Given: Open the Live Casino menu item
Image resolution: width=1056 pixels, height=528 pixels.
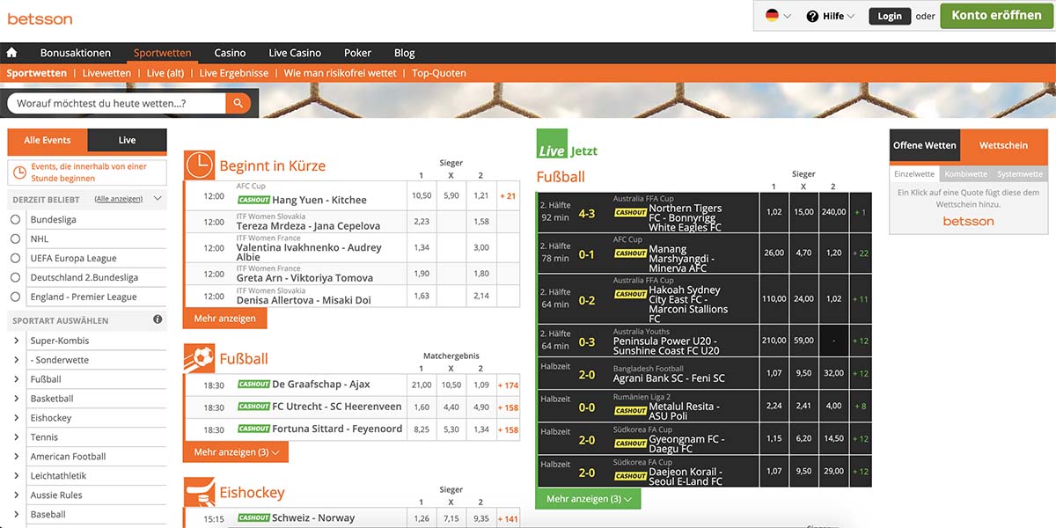Looking at the screenshot, I should [x=295, y=53].
